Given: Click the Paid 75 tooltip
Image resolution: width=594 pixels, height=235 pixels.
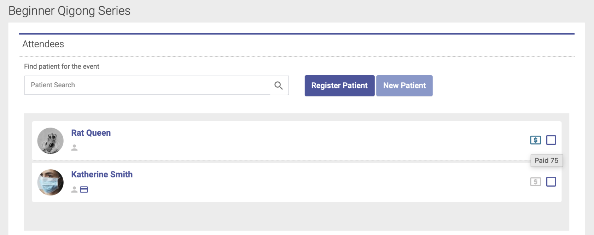Looking at the screenshot, I should [547, 160].
